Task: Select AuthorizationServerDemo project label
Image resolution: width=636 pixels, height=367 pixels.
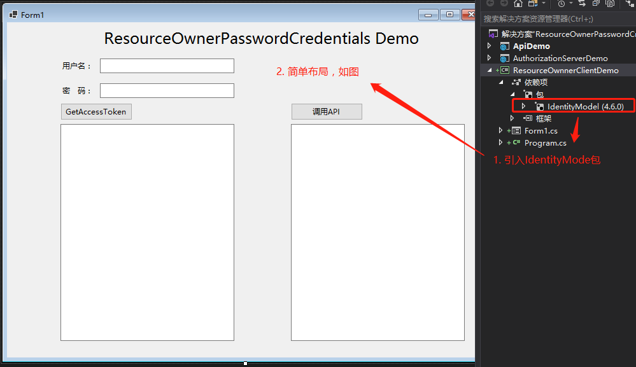Action: click(560, 59)
